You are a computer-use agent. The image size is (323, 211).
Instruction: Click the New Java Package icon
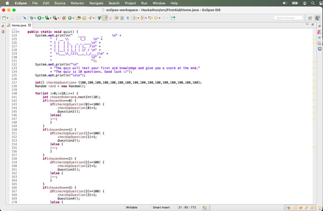[x=64, y=18]
